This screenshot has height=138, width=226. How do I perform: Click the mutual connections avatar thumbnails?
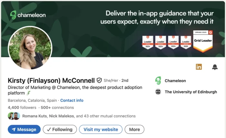pos(14,116)
